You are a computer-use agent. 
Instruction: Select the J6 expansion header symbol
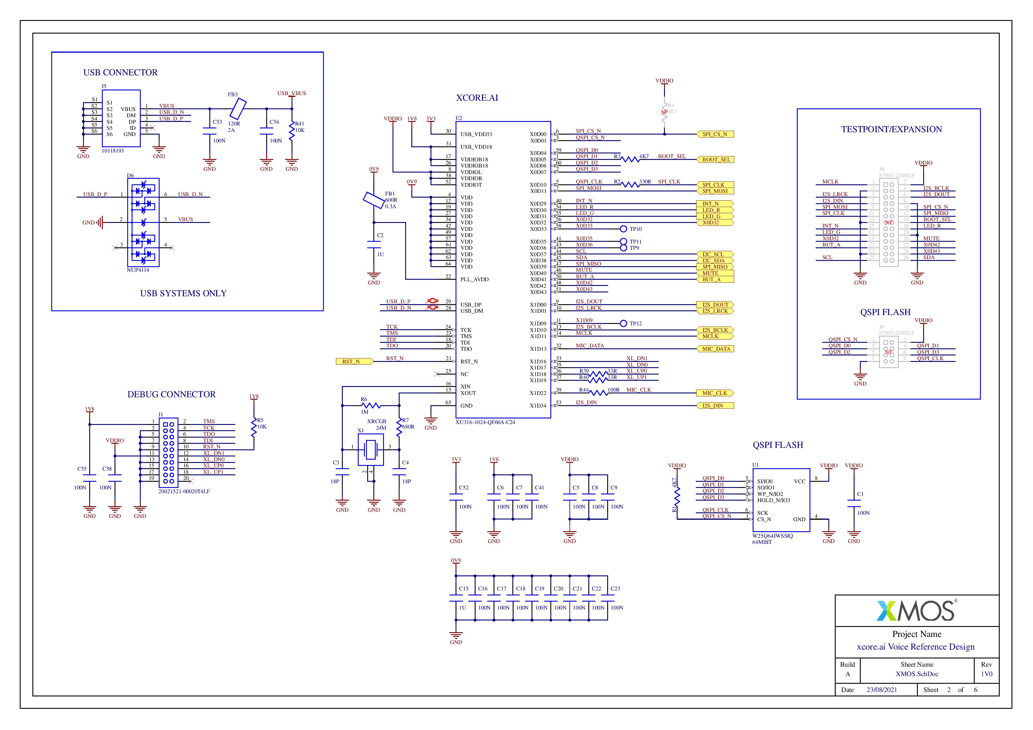[889, 222]
